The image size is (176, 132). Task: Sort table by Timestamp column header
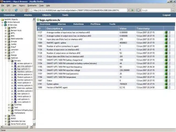point(150,29)
